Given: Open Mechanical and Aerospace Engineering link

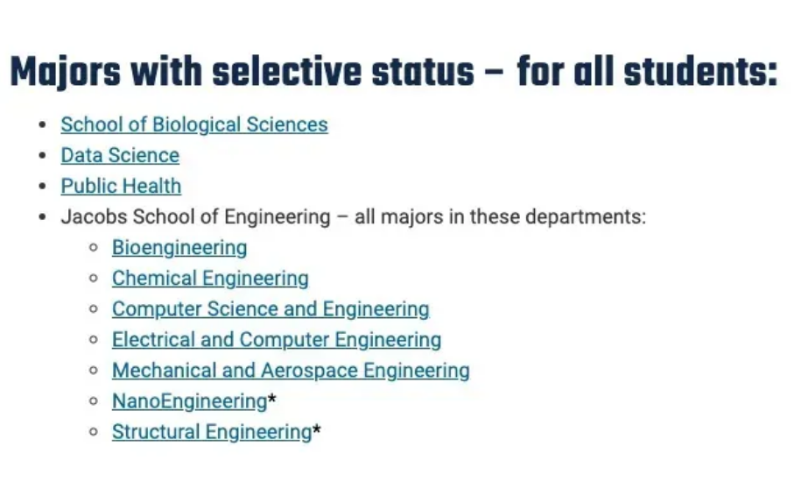Looking at the screenshot, I should point(291,370).
